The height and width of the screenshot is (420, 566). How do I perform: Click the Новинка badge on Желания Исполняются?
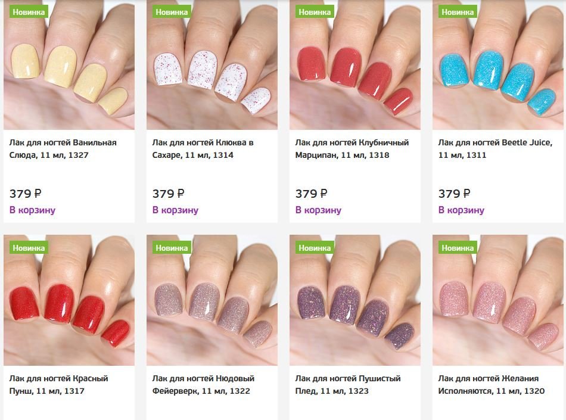pos(458,248)
